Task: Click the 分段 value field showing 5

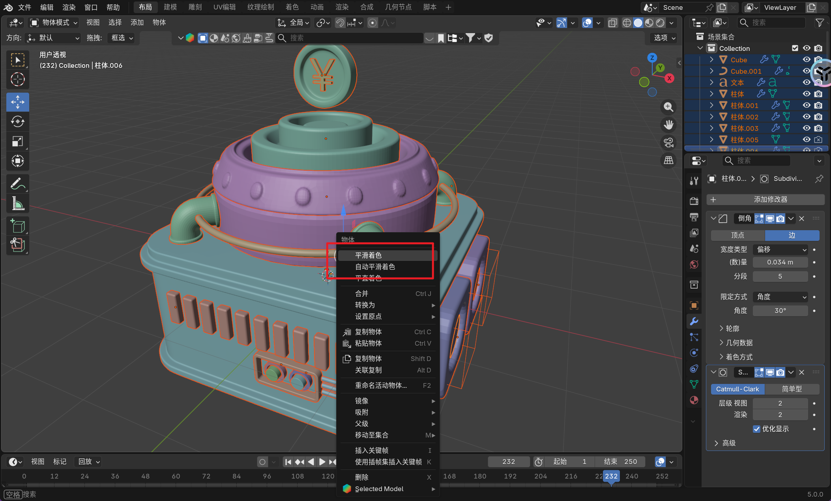Action: 780,276
